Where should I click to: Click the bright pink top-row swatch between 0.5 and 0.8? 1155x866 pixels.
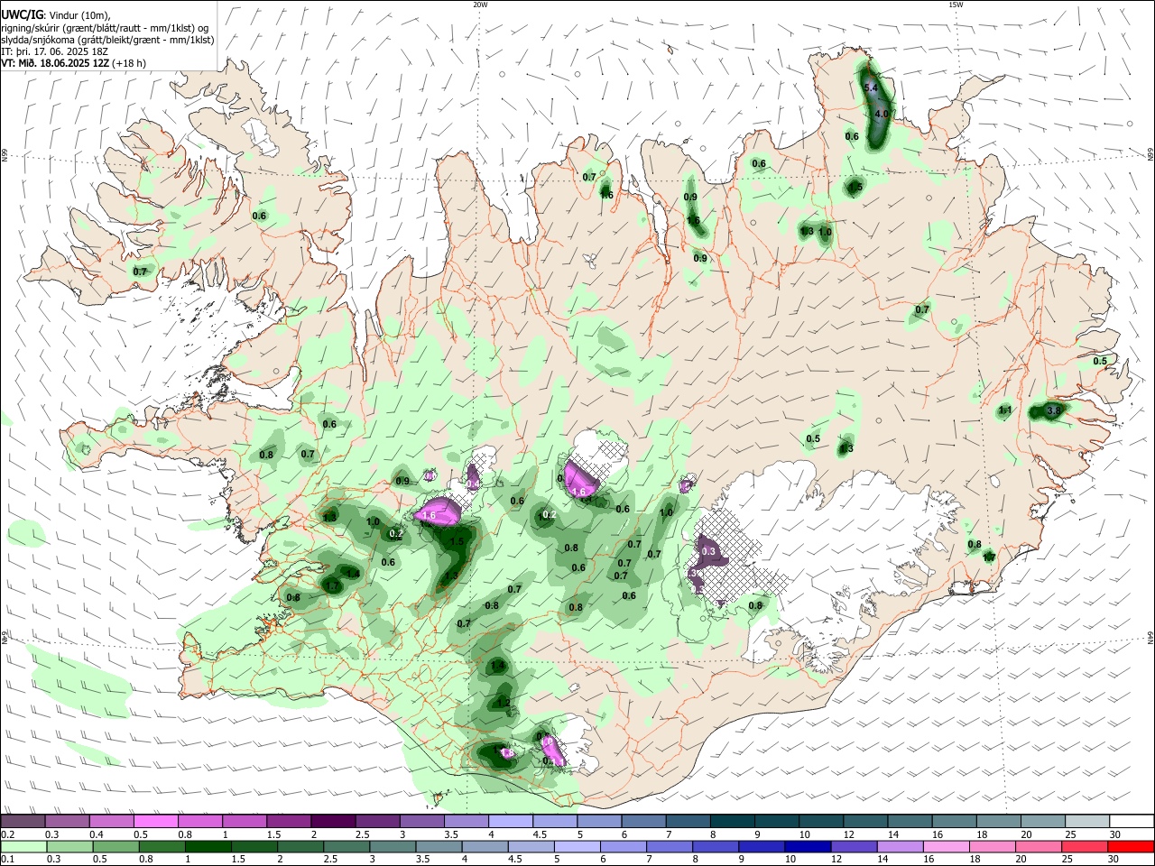155,821
